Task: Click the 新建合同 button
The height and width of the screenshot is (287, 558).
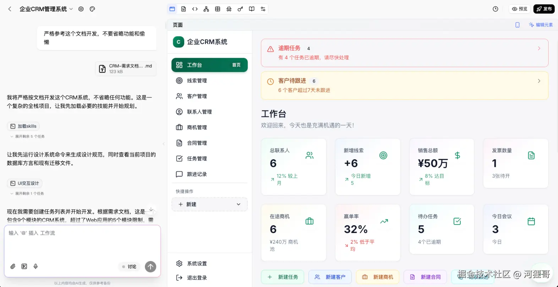Action: pos(425,277)
